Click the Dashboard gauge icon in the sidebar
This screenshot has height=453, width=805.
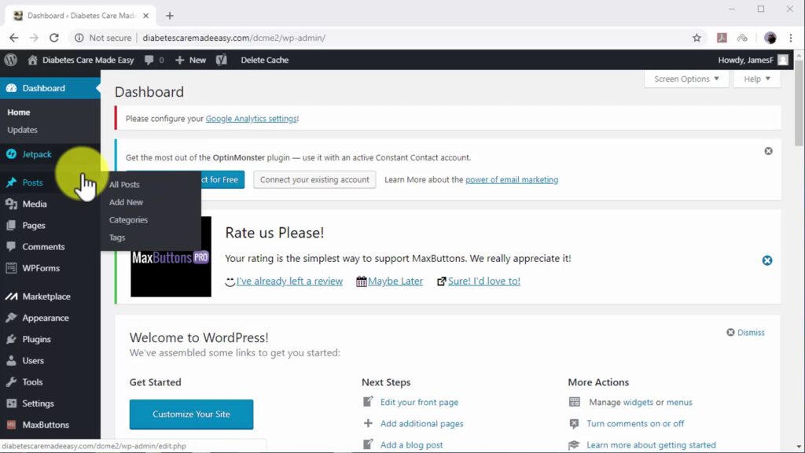click(x=11, y=88)
